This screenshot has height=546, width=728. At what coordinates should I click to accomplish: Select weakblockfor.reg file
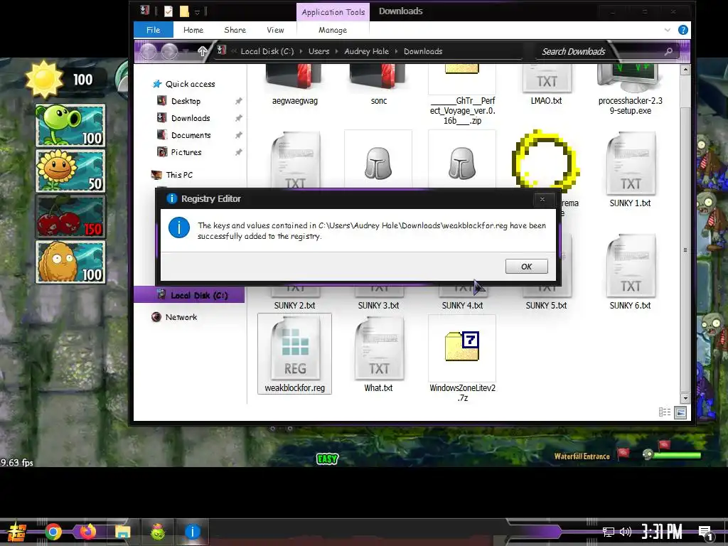click(295, 354)
